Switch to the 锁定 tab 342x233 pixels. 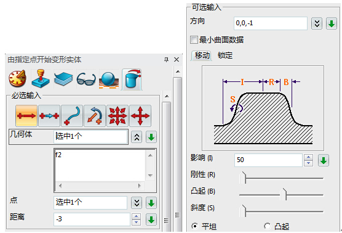click(x=225, y=55)
